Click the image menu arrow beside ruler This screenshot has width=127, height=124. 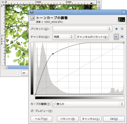pos(3,2)
